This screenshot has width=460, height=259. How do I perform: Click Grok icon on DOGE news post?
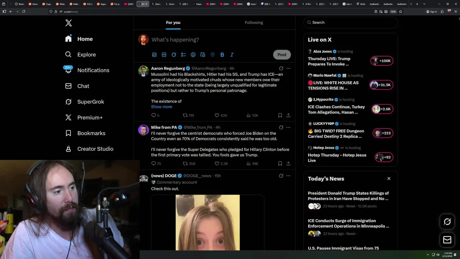coord(281,176)
